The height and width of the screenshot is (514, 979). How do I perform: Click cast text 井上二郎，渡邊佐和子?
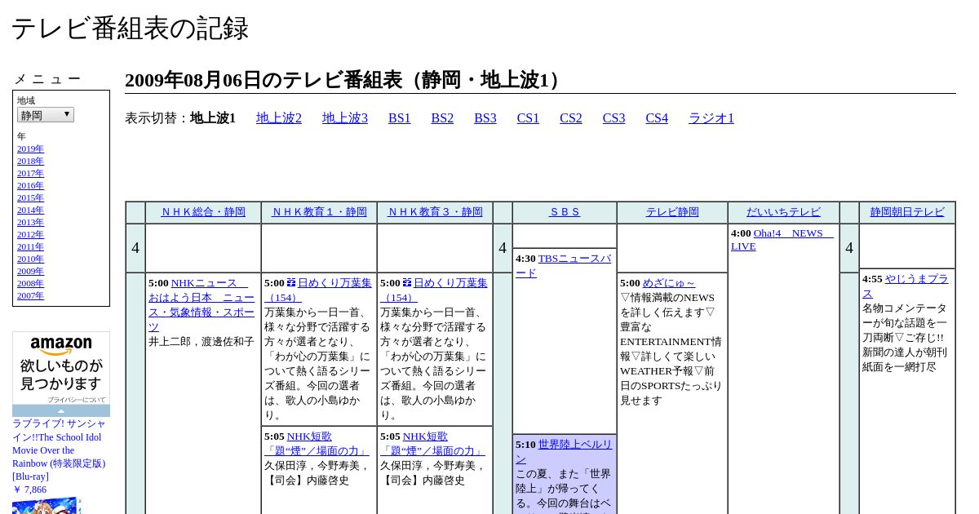(202, 342)
